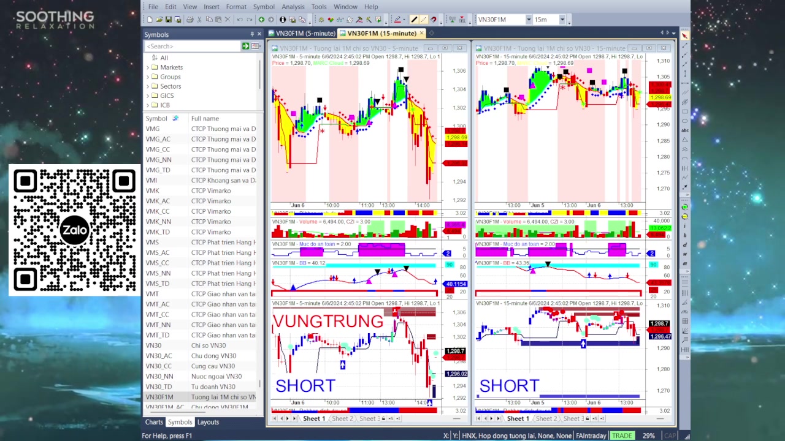Open the VN30F1M symbol dropdown
785x441 pixels.
528,20
